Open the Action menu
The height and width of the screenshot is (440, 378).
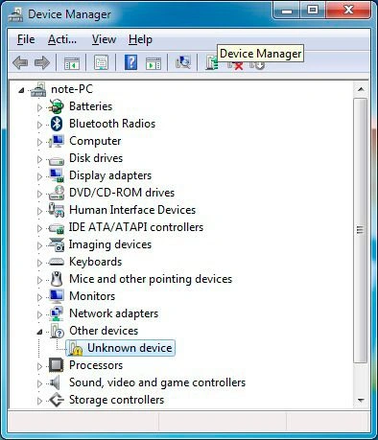pyautogui.click(x=62, y=39)
